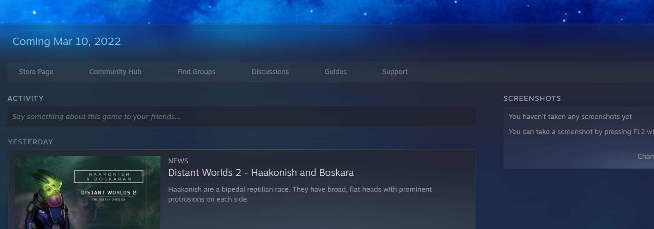Click the 'Coming Mar 10, 2022' release date text
The height and width of the screenshot is (229, 654).
click(67, 41)
